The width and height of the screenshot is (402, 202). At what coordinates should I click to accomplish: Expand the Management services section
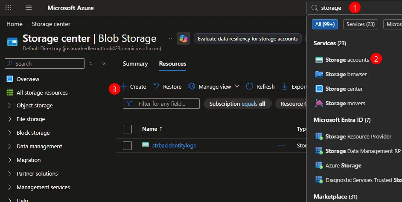(x=10, y=187)
